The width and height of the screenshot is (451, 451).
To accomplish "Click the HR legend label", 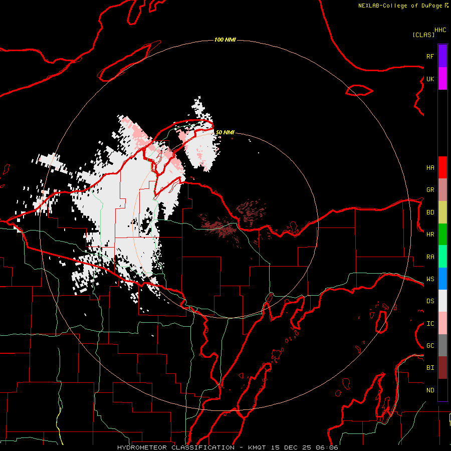I will coord(430,235).
